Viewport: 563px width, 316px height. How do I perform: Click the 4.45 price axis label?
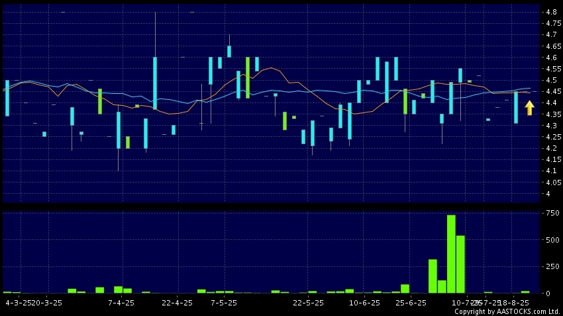click(x=553, y=92)
